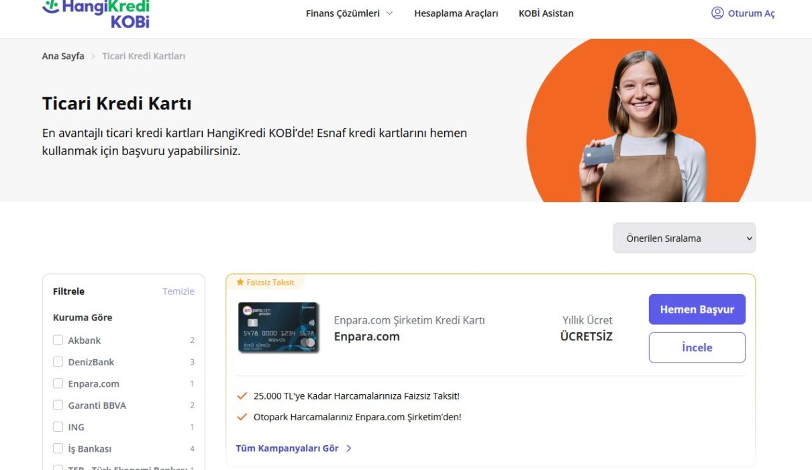Click the Enpara.com credit card image
The width and height of the screenshot is (812, 470).
278,328
